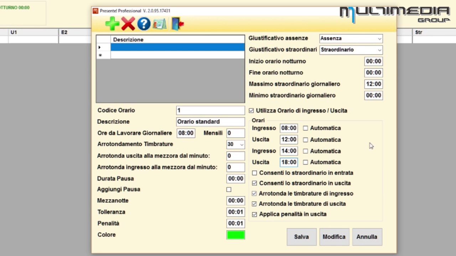Click the Durata Pausa time field
Viewport: 456px width, 256px height.
(x=235, y=178)
